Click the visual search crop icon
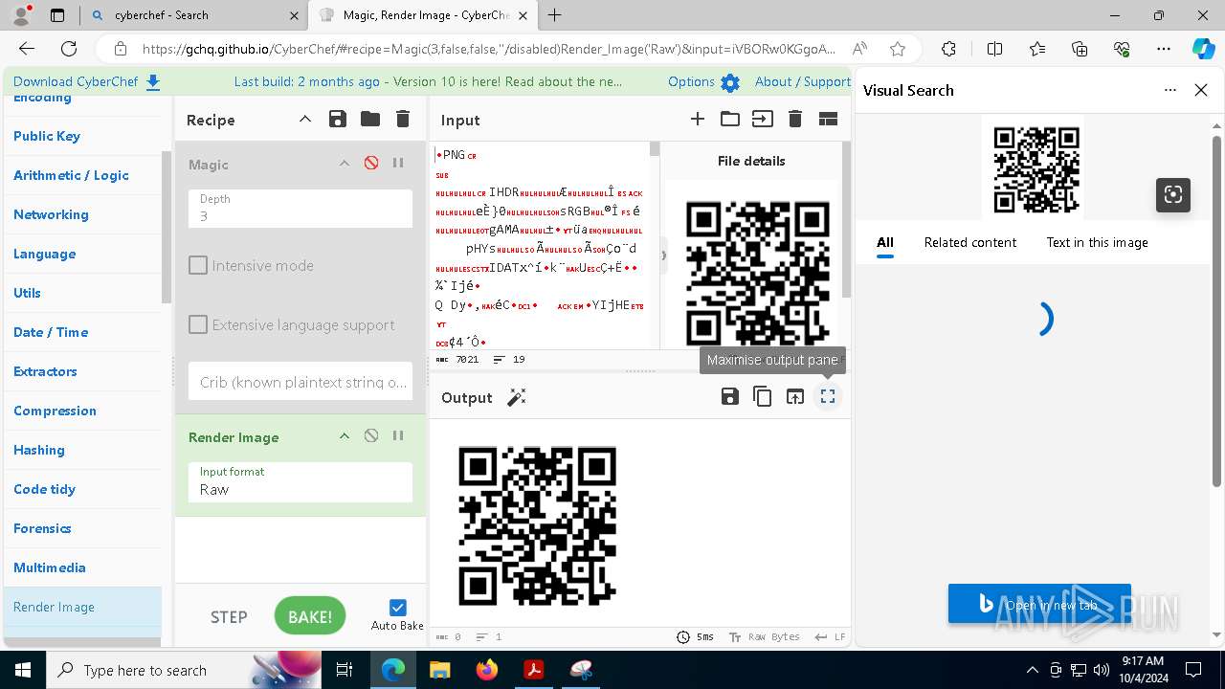Image resolution: width=1225 pixels, height=689 pixels. click(1172, 194)
